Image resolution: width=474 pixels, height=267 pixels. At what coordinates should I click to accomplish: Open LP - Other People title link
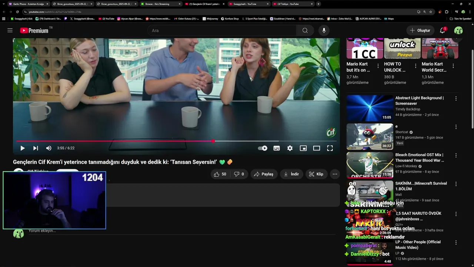418,245
